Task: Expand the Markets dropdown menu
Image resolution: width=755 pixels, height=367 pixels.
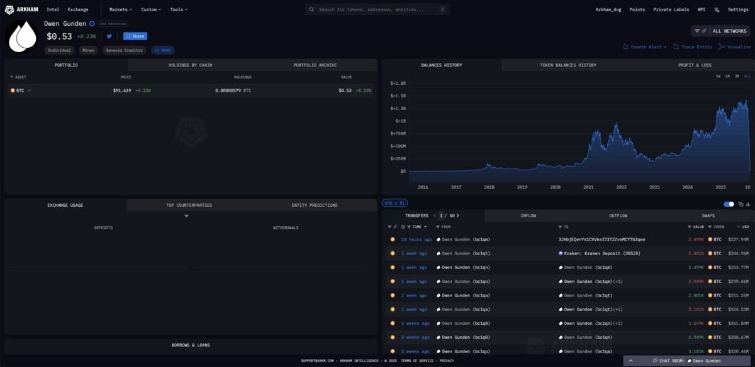Action: coord(120,9)
